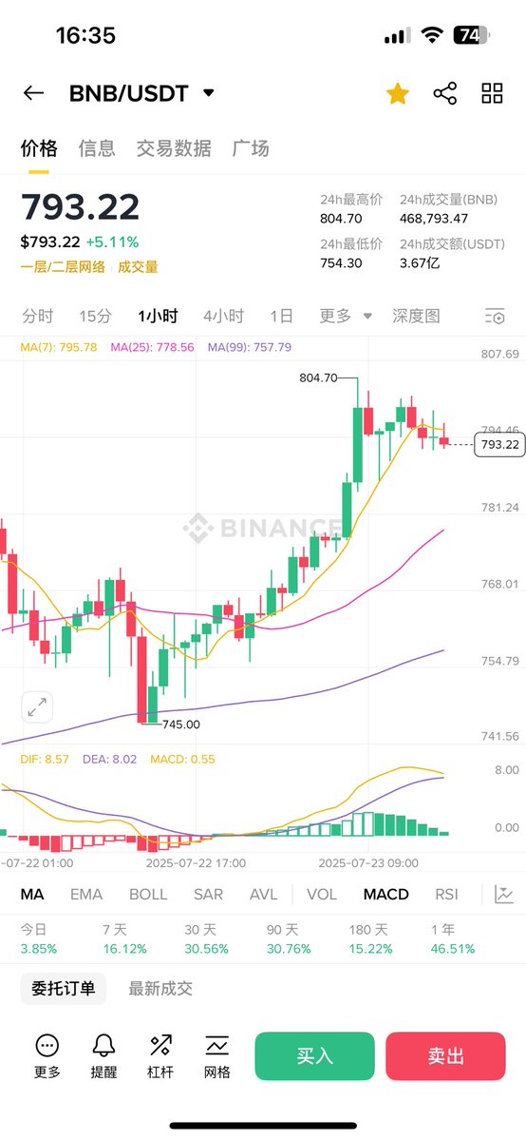Open the indicator settings chart icon
This screenshot has height=1140, width=526.
coord(504,895)
